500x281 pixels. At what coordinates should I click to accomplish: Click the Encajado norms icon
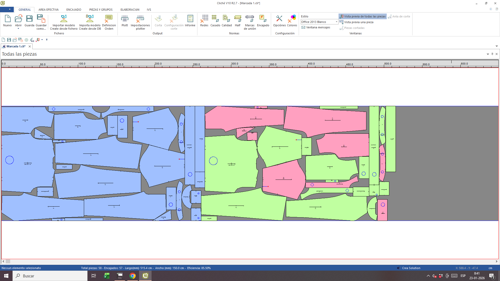point(263,19)
